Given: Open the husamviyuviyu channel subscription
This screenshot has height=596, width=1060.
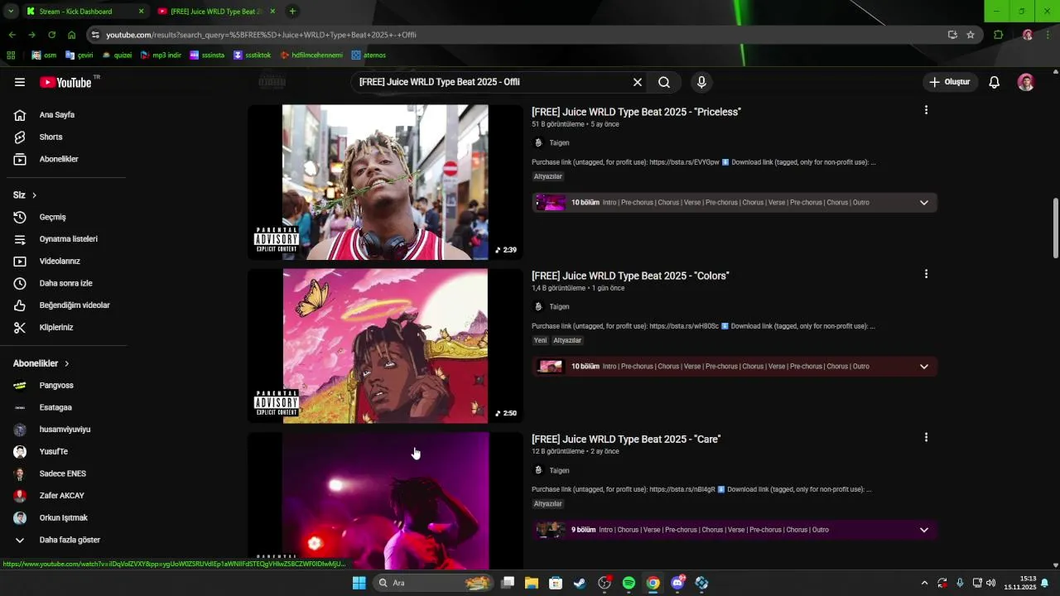Looking at the screenshot, I should click(66, 430).
